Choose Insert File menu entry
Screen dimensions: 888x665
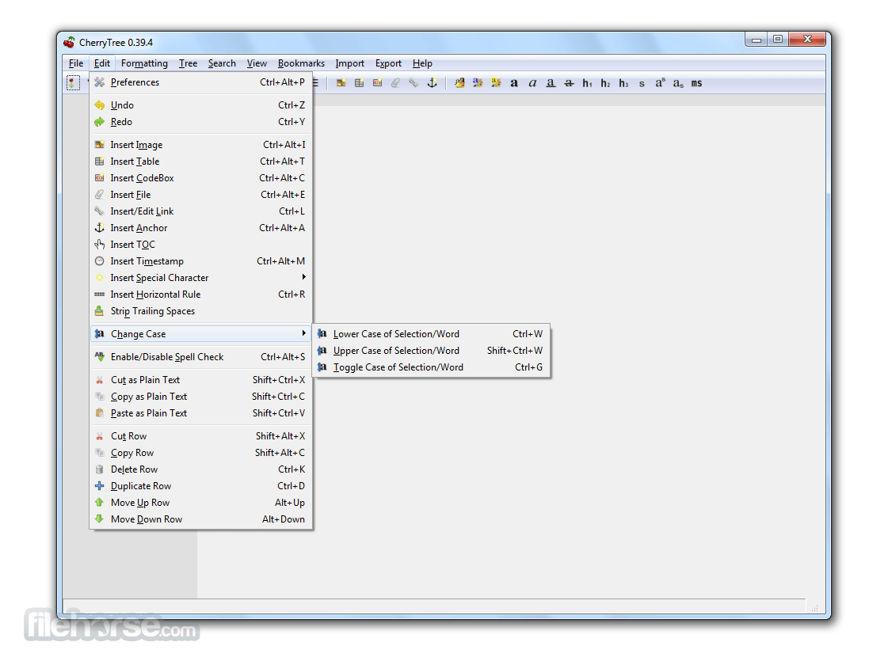(201, 195)
